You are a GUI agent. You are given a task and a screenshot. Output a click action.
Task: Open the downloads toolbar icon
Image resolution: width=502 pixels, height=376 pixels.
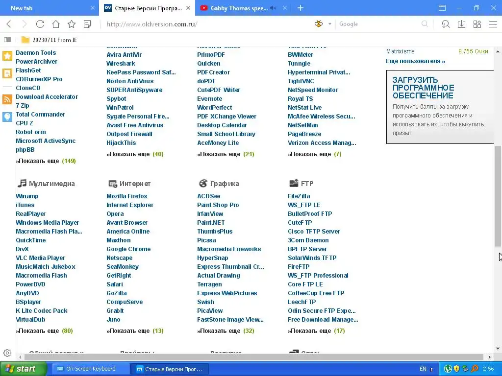tap(461, 24)
